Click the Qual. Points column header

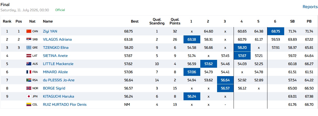click(175, 21)
